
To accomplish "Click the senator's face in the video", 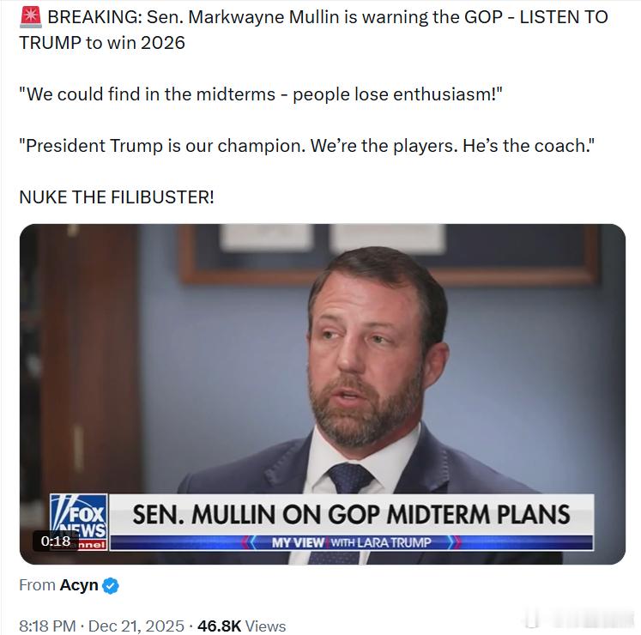I will 371,360.
